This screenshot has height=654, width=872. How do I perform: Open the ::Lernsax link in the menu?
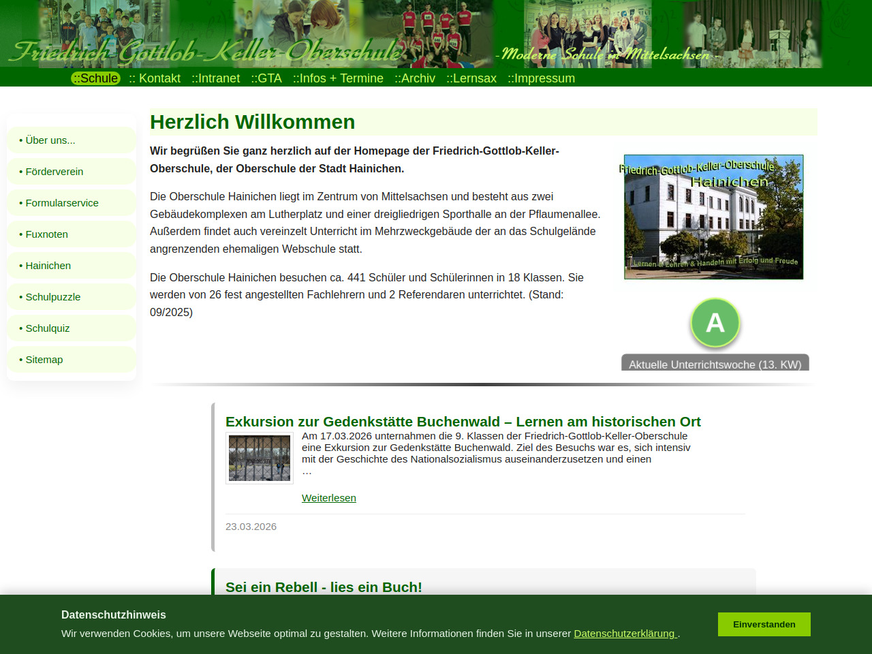pos(471,78)
